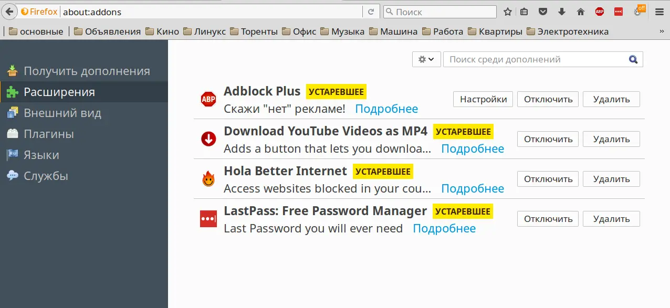Switch to the Плагины category
Image resolution: width=670 pixels, height=308 pixels.
(48, 134)
